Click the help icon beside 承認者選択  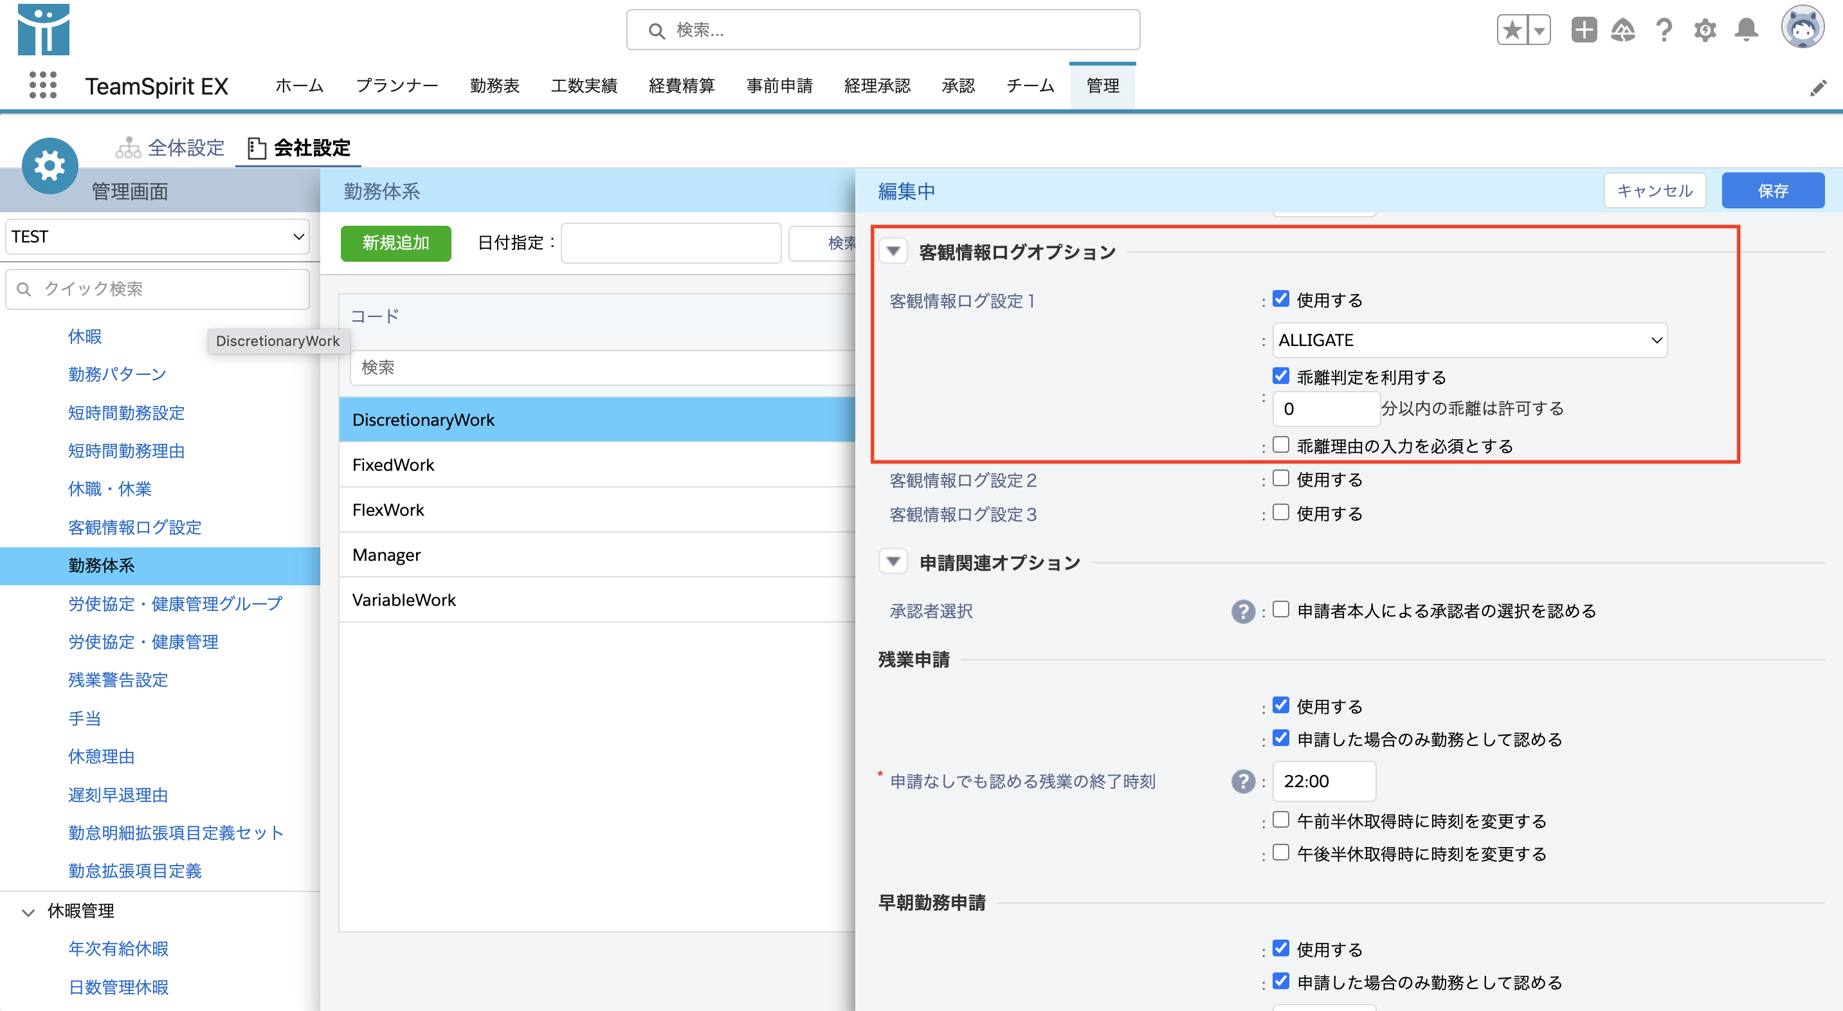tap(1243, 611)
